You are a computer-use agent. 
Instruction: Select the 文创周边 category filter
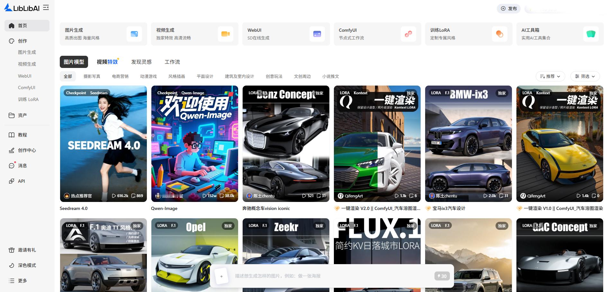click(302, 76)
